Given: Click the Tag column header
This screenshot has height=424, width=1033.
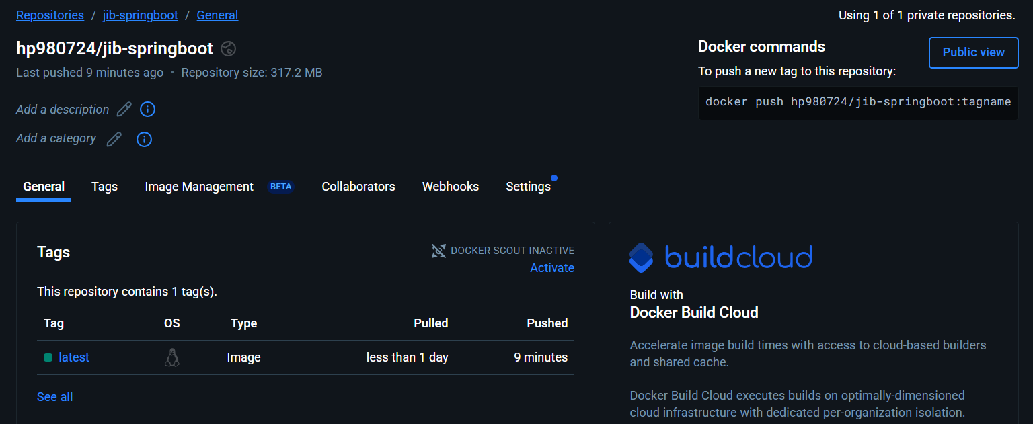Looking at the screenshot, I should coord(54,323).
